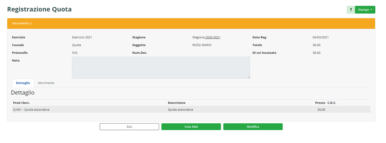Viewport: 386px width, 143px height.
Task: Click the C.D.C. column header
Action: pos(332,103)
